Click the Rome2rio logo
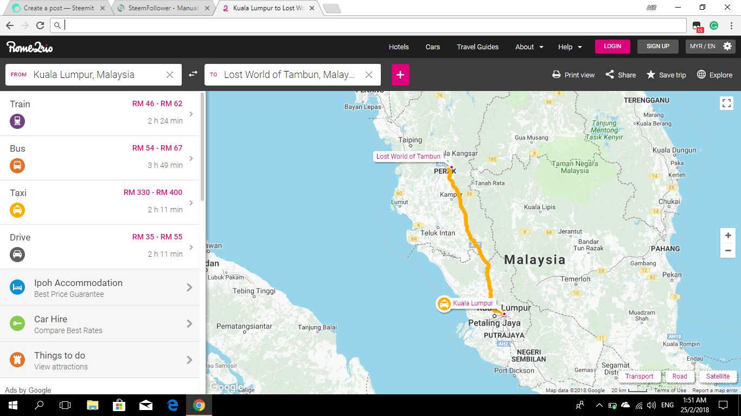The height and width of the screenshot is (416, 741). (x=30, y=47)
